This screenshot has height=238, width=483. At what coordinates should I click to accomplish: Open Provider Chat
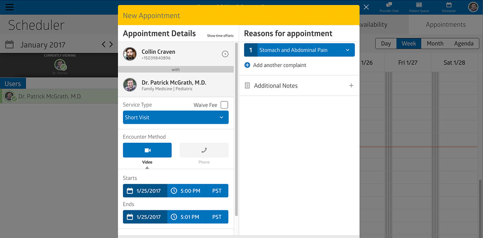coord(389,7)
